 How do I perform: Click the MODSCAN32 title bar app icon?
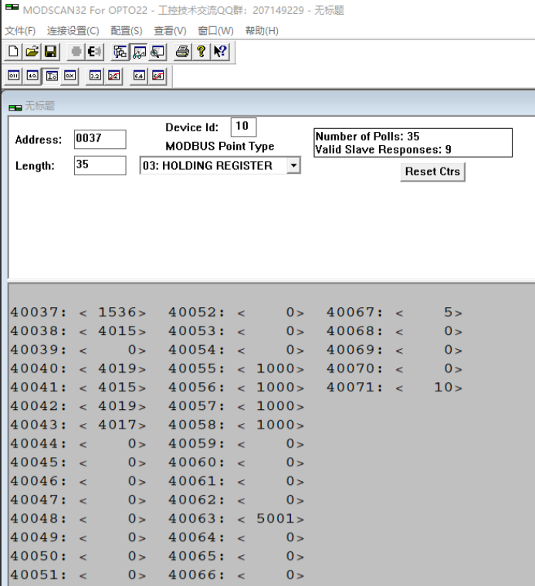12,7
